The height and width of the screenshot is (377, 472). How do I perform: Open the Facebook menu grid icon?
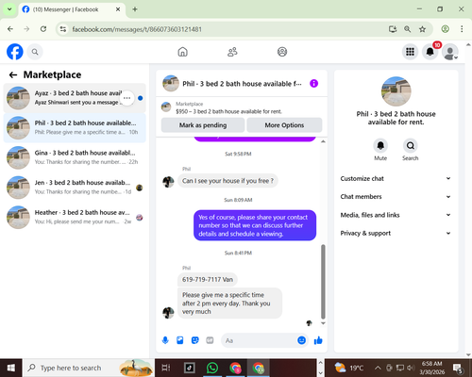(410, 52)
